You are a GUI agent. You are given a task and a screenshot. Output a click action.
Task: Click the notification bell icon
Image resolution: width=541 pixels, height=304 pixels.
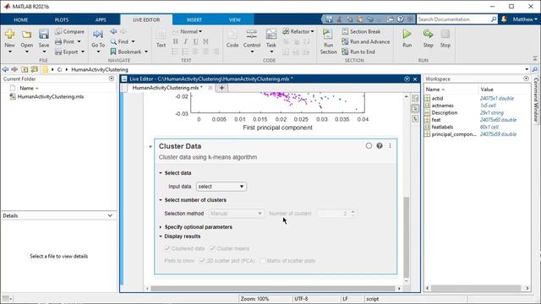pyautogui.click(x=504, y=19)
